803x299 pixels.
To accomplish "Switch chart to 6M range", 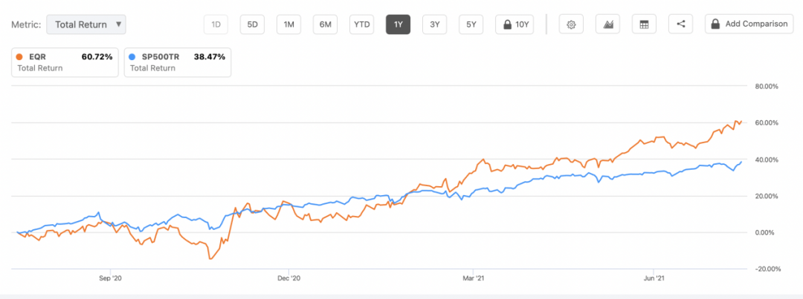I will click(325, 24).
